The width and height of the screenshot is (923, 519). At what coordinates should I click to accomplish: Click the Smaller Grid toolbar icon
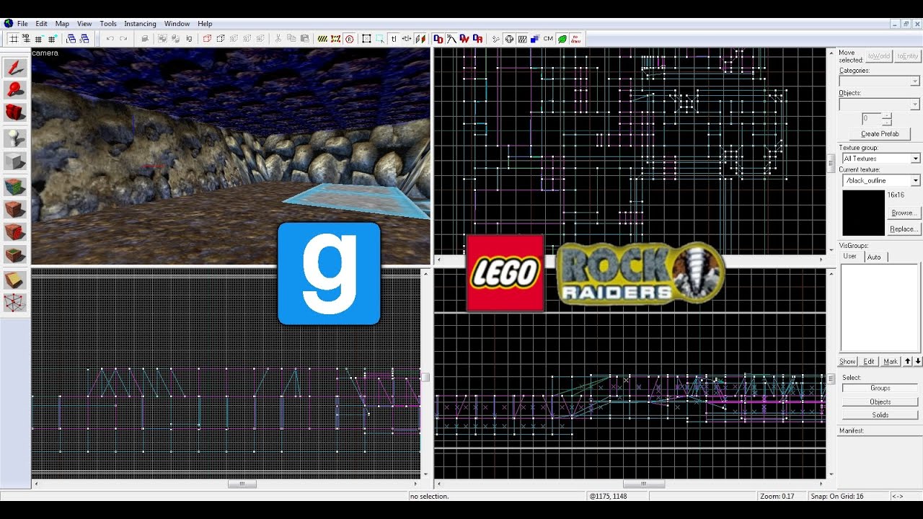point(39,38)
